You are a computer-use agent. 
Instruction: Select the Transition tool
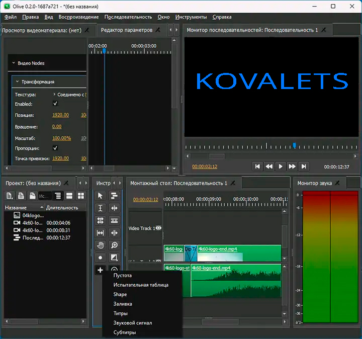coord(114,258)
